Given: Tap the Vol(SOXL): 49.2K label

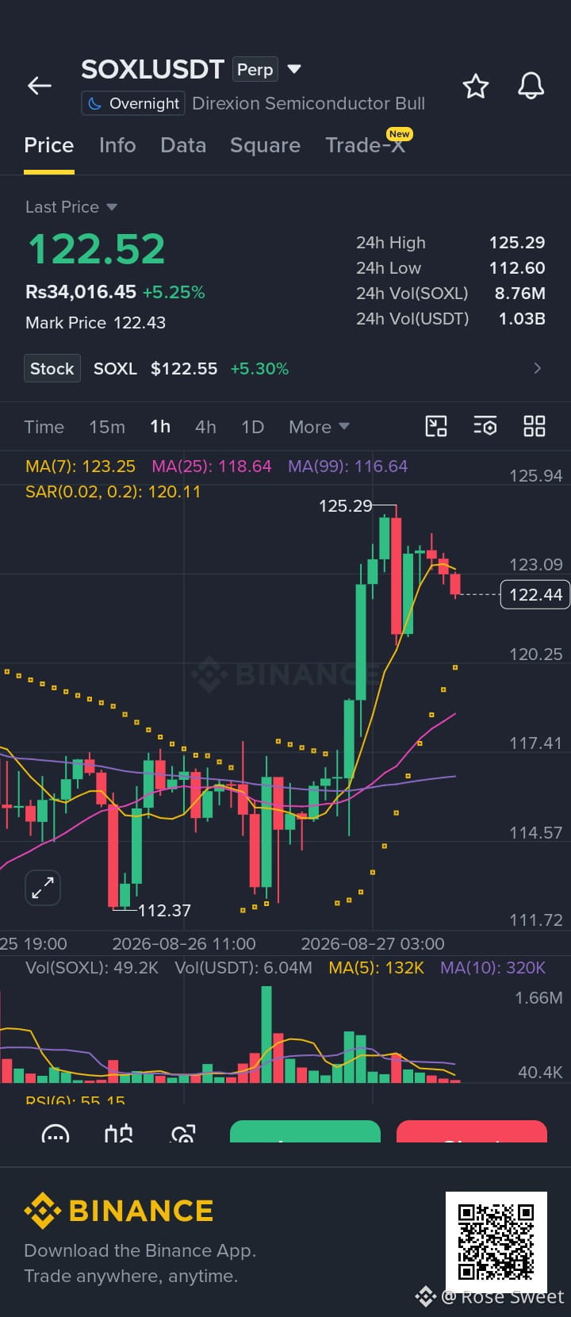Looking at the screenshot, I should (92, 968).
